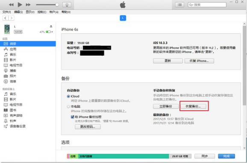The height and width of the screenshot is (163, 247).
Task: Open the 文件(F) menu
Action: tap(6, 12)
